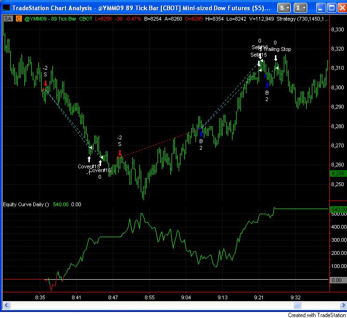Viewport: 347px width, 318px height.
Task: Click the Trailing Stop exit label
Action: pyautogui.click(x=277, y=49)
